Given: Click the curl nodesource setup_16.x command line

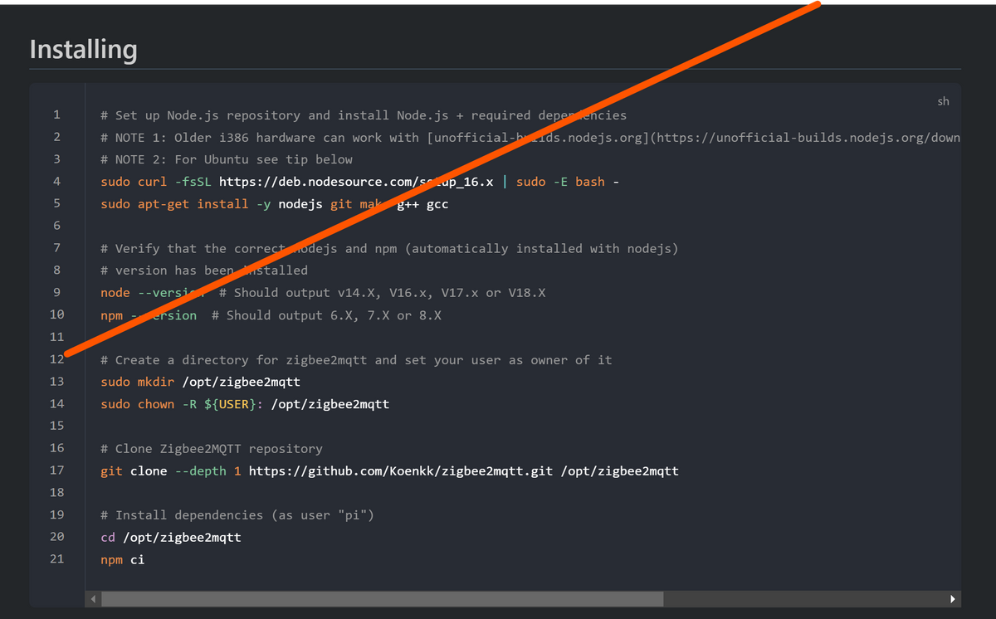Looking at the screenshot, I should point(359,182).
